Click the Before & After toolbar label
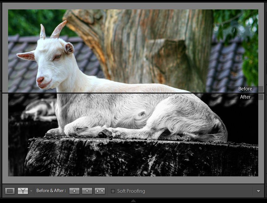 tap(51, 190)
